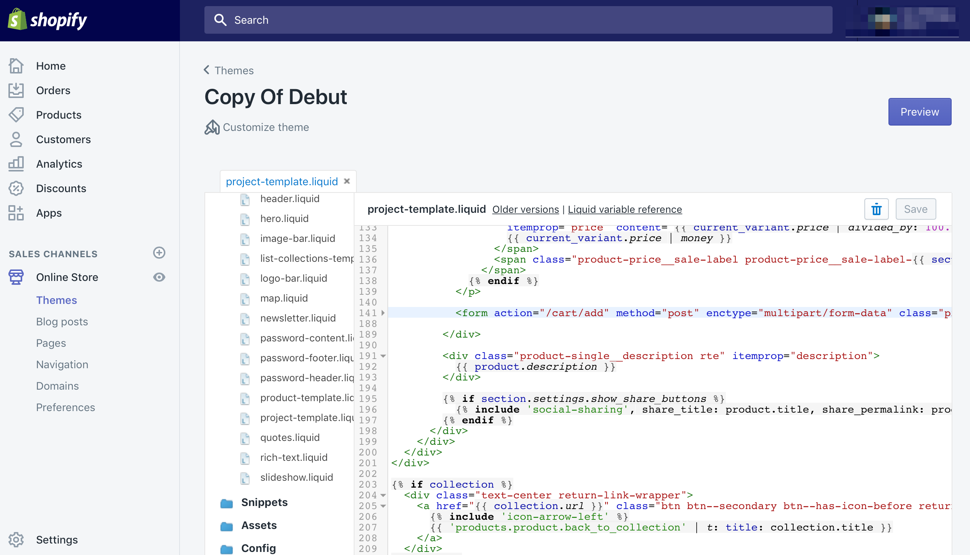The width and height of the screenshot is (970, 555).
Task: Select Themes in the sidebar
Action: click(x=57, y=300)
